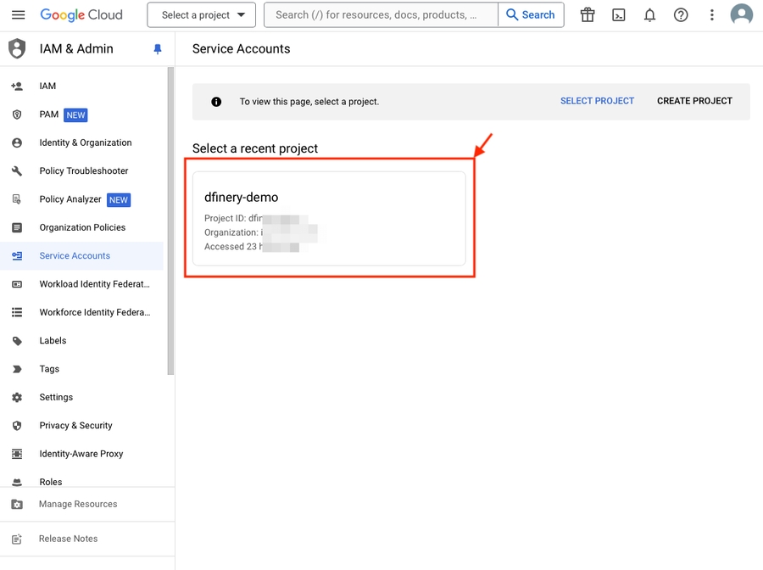Click the gift icon in top bar

pos(588,15)
